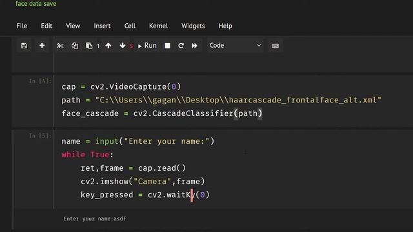Click the haarcascade path string line
The width and height of the screenshot is (413, 232).
click(221, 100)
